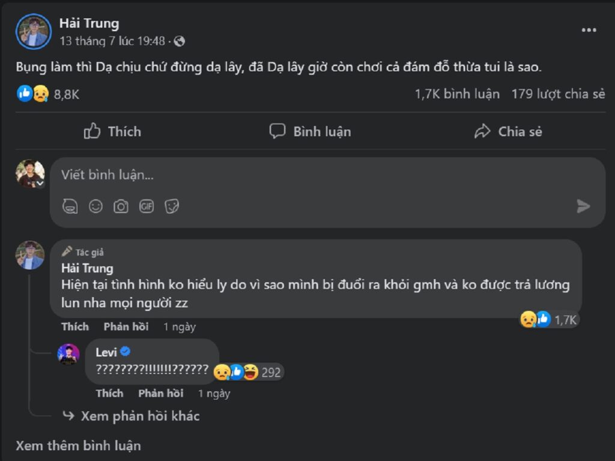615x461 pixels.
Task: Click the globe public audience icon
Action: pos(179,41)
